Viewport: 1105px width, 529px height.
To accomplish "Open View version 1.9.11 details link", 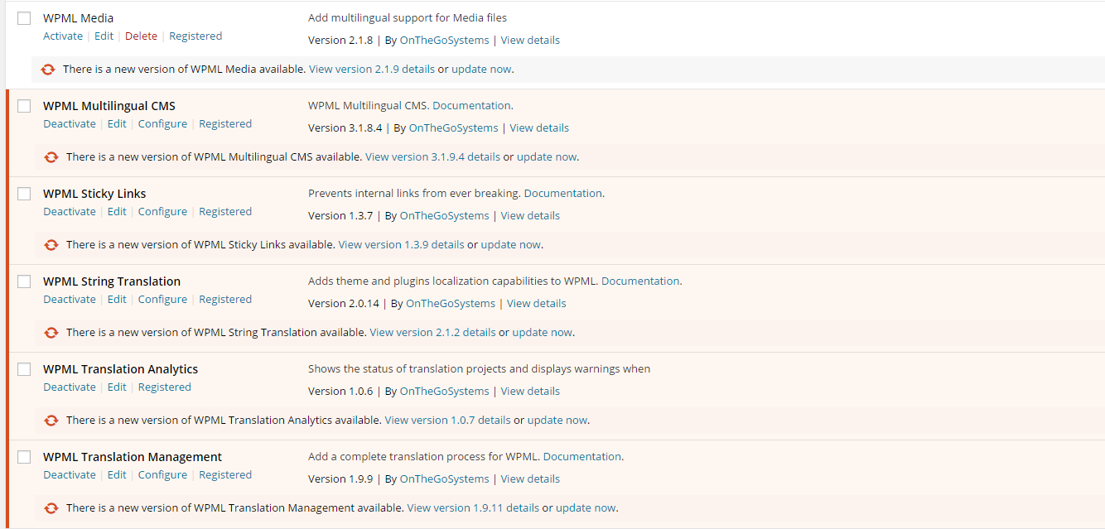I will (473, 508).
